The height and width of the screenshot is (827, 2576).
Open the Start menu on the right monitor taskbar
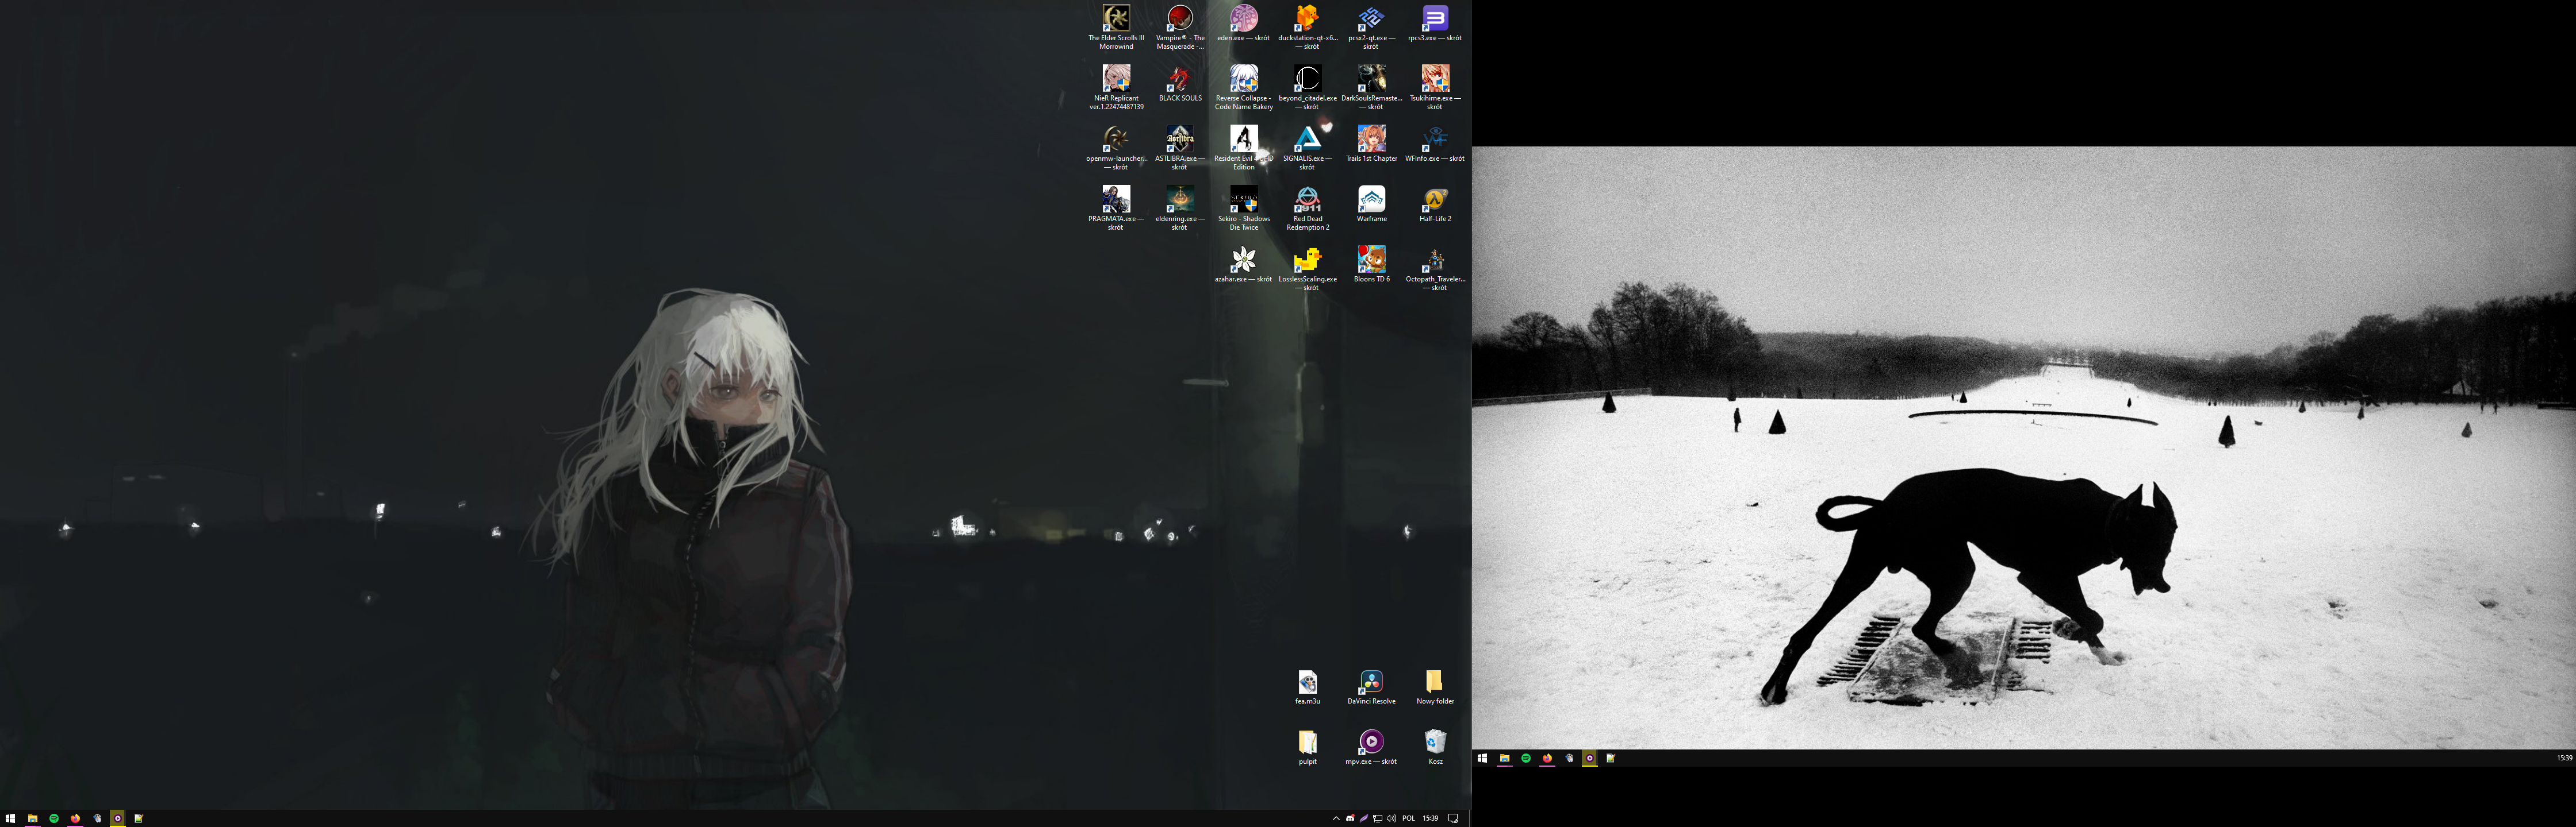coord(1483,758)
